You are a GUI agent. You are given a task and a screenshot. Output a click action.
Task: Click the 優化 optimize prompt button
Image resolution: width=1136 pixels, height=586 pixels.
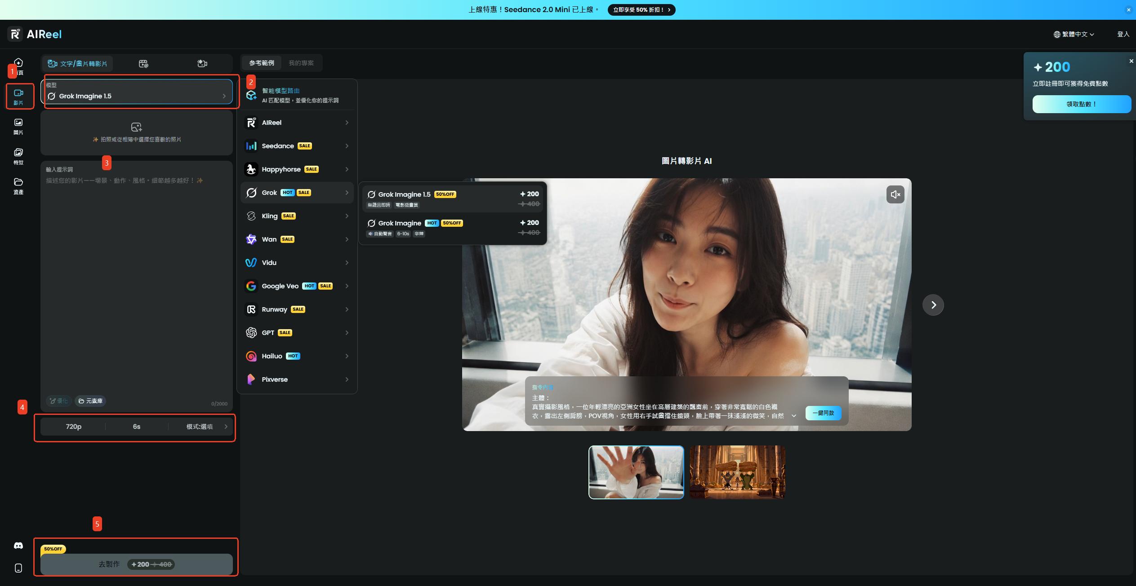click(x=59, y=401)
